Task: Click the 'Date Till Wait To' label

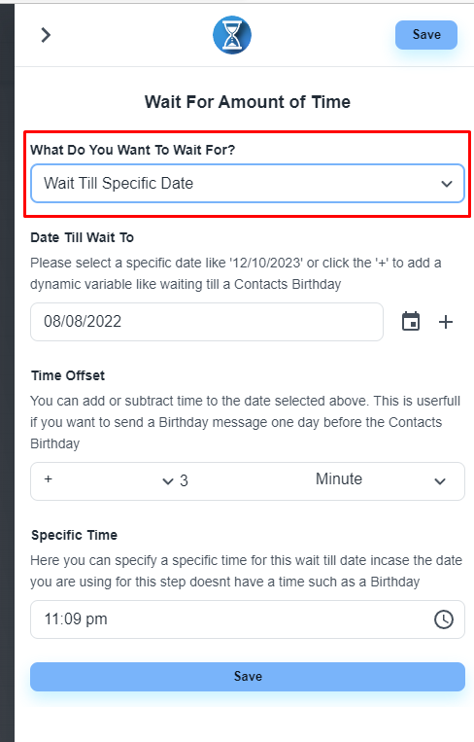Action: click(83, 237)
